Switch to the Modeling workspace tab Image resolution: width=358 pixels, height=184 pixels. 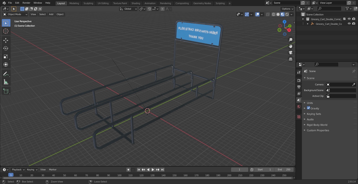(x=74, y=3)
